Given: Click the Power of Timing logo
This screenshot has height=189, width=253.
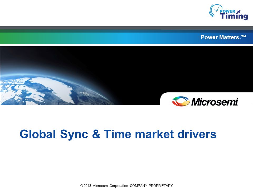Looking at the screenshot, I should pos(228,12).
